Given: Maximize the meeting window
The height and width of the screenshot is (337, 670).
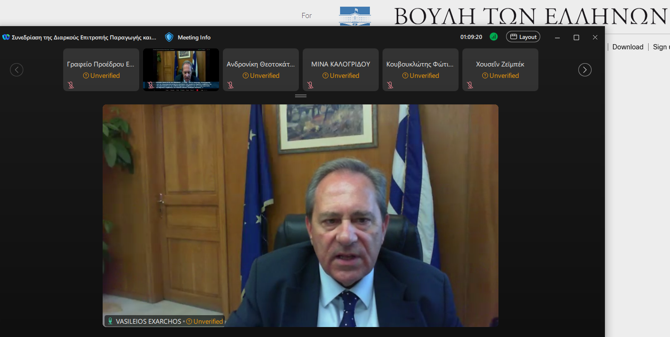Looking at the screenshot, I should tap(576, 37).
